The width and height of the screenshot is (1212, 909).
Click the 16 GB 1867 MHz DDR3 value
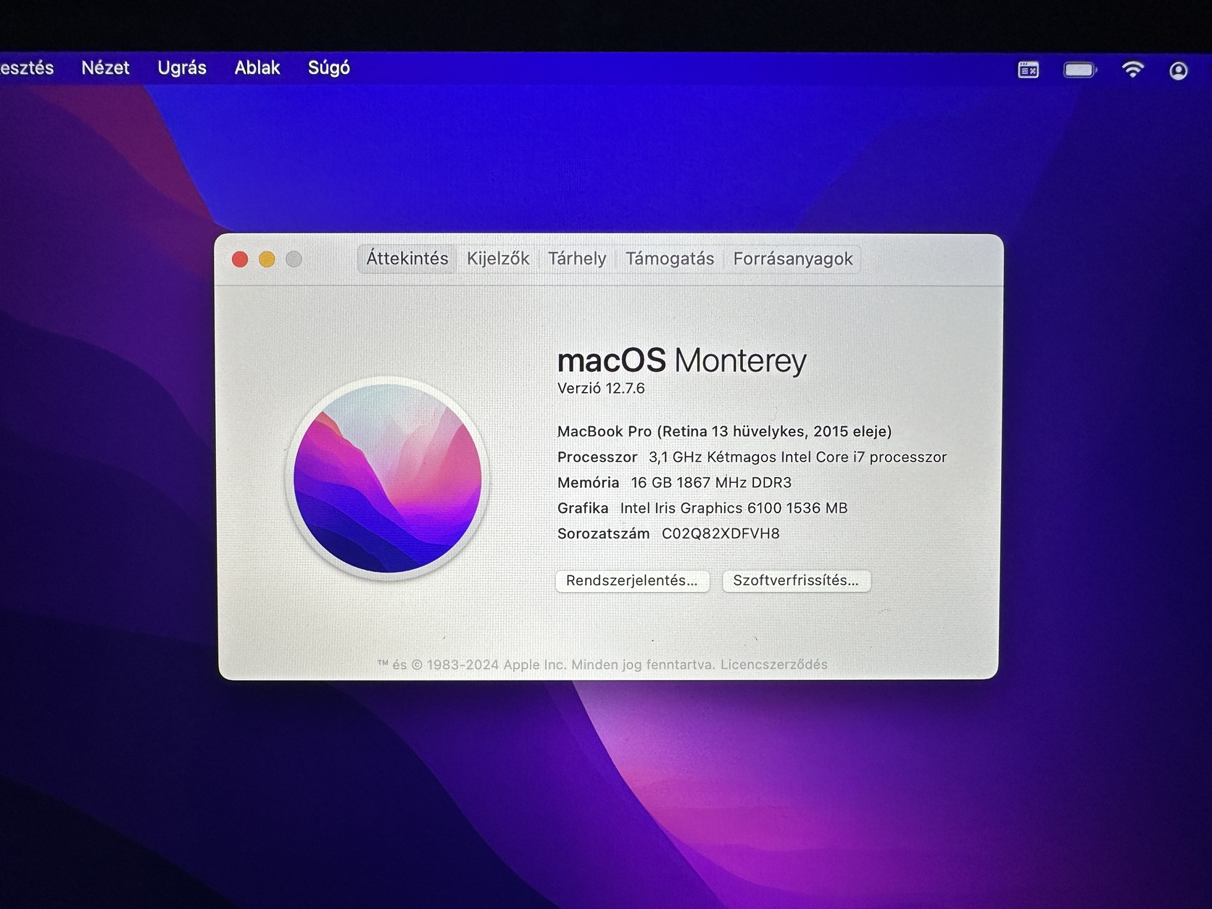(x=711, y=483)
